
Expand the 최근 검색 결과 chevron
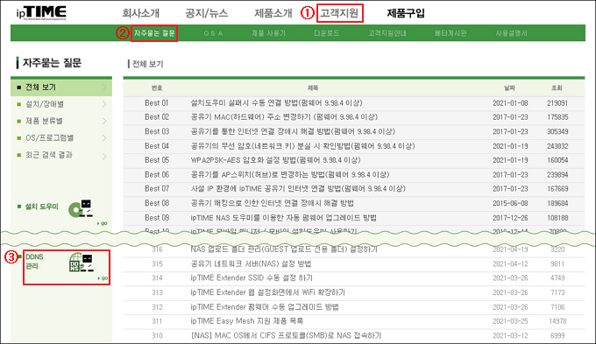click(x=104, y=156)
